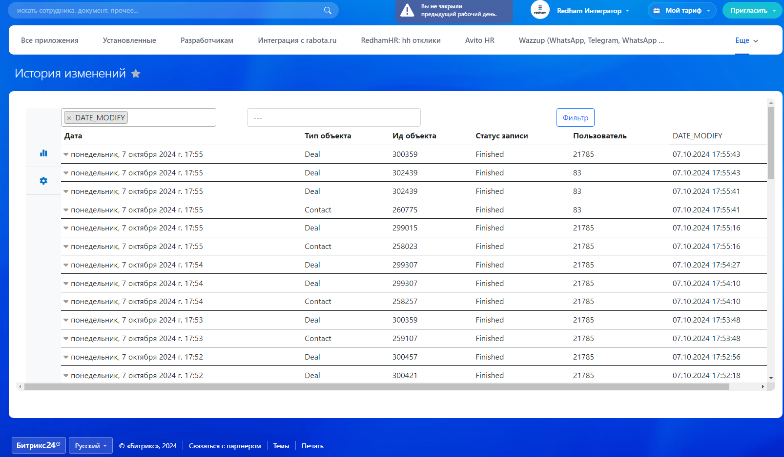Image resolution: width=784 pixels, height=457 pixels.
Task: Click the search magnifier icon
Action: (x=328, y=10)
